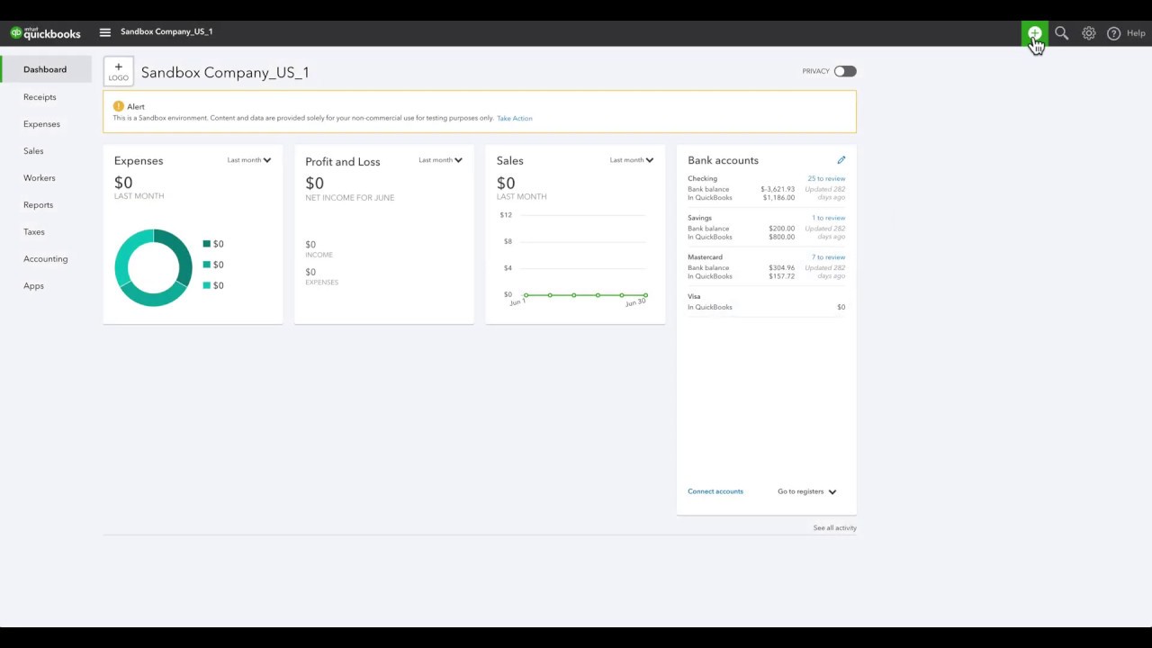The width and height of the screenshot is (1152, 648).
Task: Click the Add Logo box
Action: tap(118, 72)
